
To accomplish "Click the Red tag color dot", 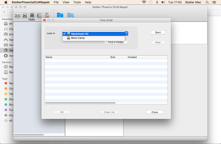I will coord(6,83).
